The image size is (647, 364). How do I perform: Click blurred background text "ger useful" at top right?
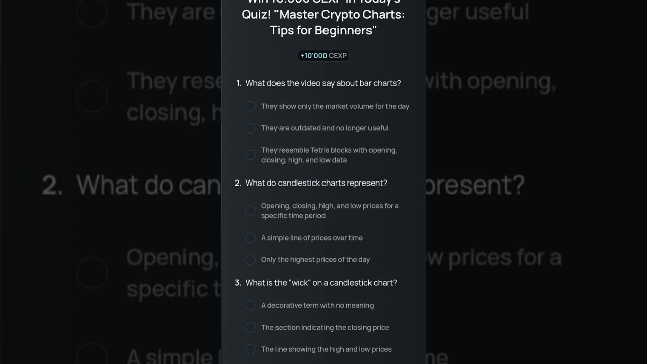[x=478, y=12]
